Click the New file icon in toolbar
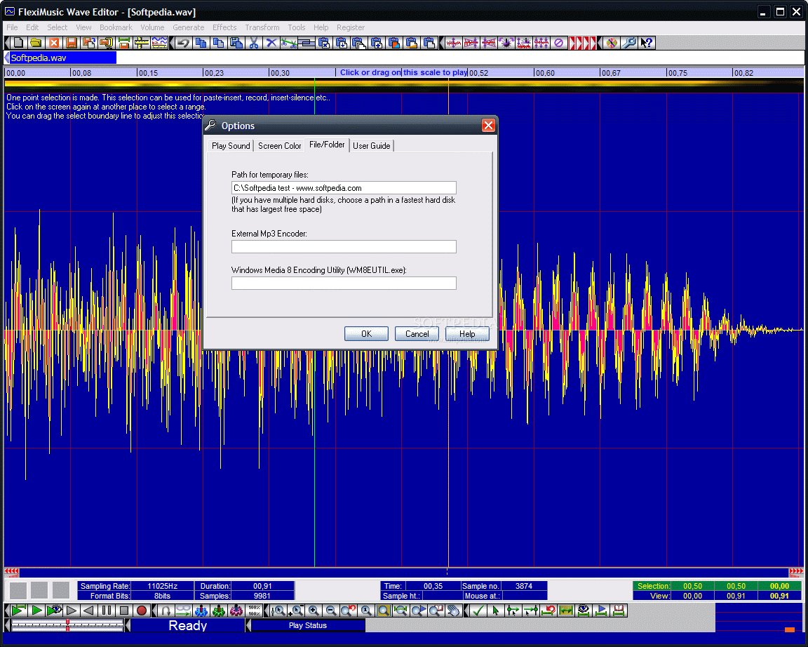Viewport: 808px width, 647px height. [18, 43]
